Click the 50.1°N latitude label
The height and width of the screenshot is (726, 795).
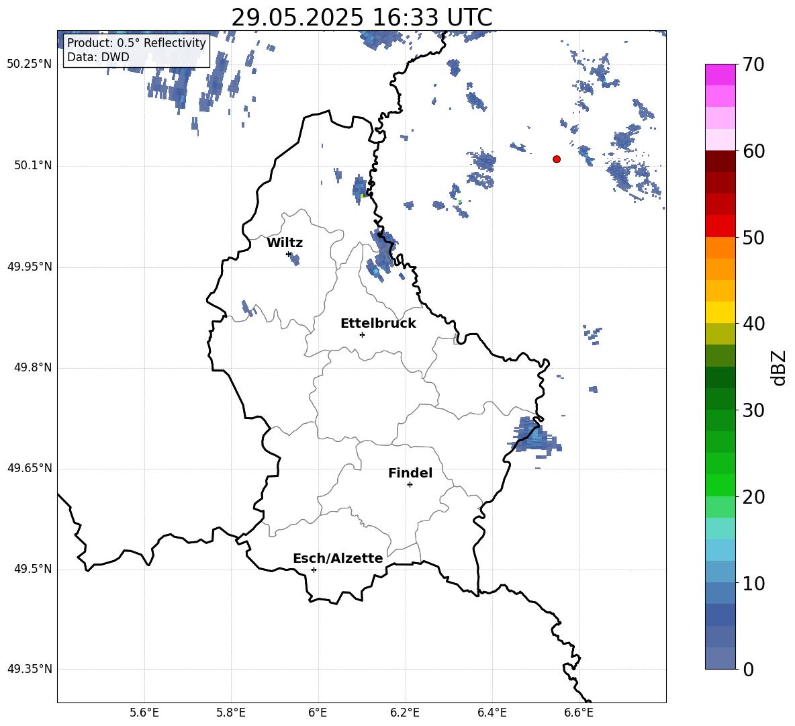point(33,165)
